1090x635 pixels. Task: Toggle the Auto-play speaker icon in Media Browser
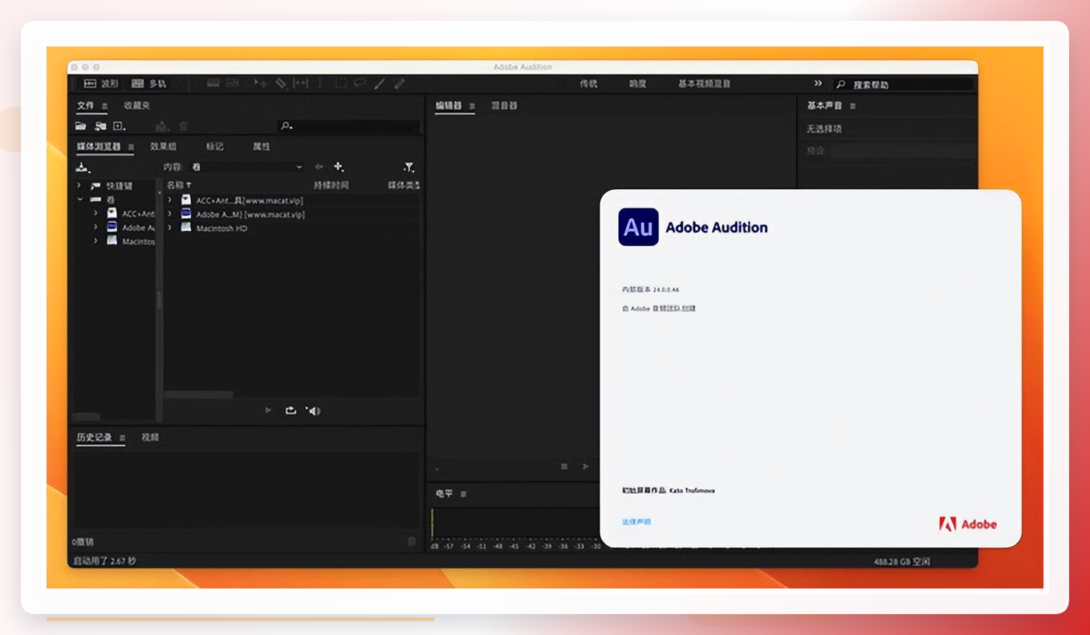click(313, 411)
